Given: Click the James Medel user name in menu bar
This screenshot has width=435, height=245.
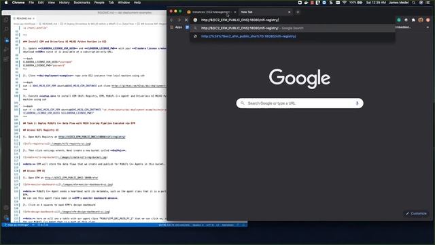Looking at the screenshot, I should [x=398, y=3].
